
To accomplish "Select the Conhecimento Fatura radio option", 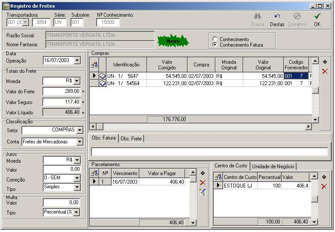I will click(215, 45).
